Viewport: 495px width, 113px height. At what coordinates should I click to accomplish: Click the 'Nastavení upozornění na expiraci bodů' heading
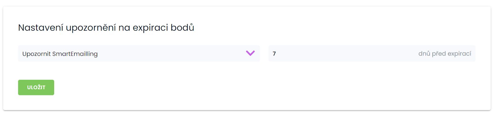pos(106,28)
